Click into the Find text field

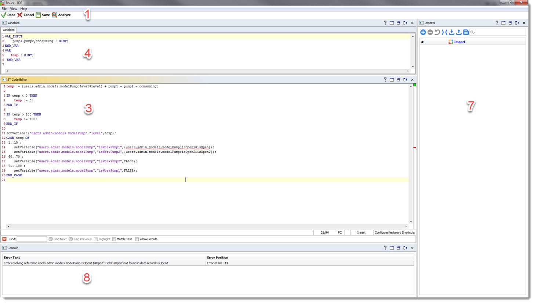(32, 239)
